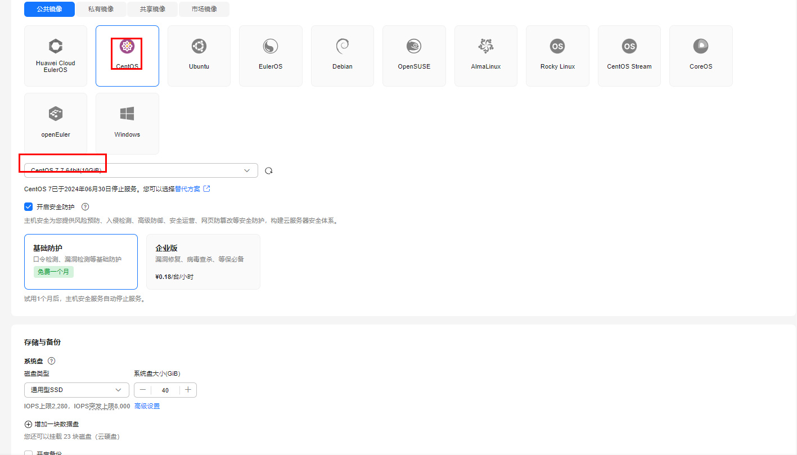Image resolution: width=797 pixels, height=455 pixels.
Task: Select the Rocky Linux OS icon
Action: (557, 46)
